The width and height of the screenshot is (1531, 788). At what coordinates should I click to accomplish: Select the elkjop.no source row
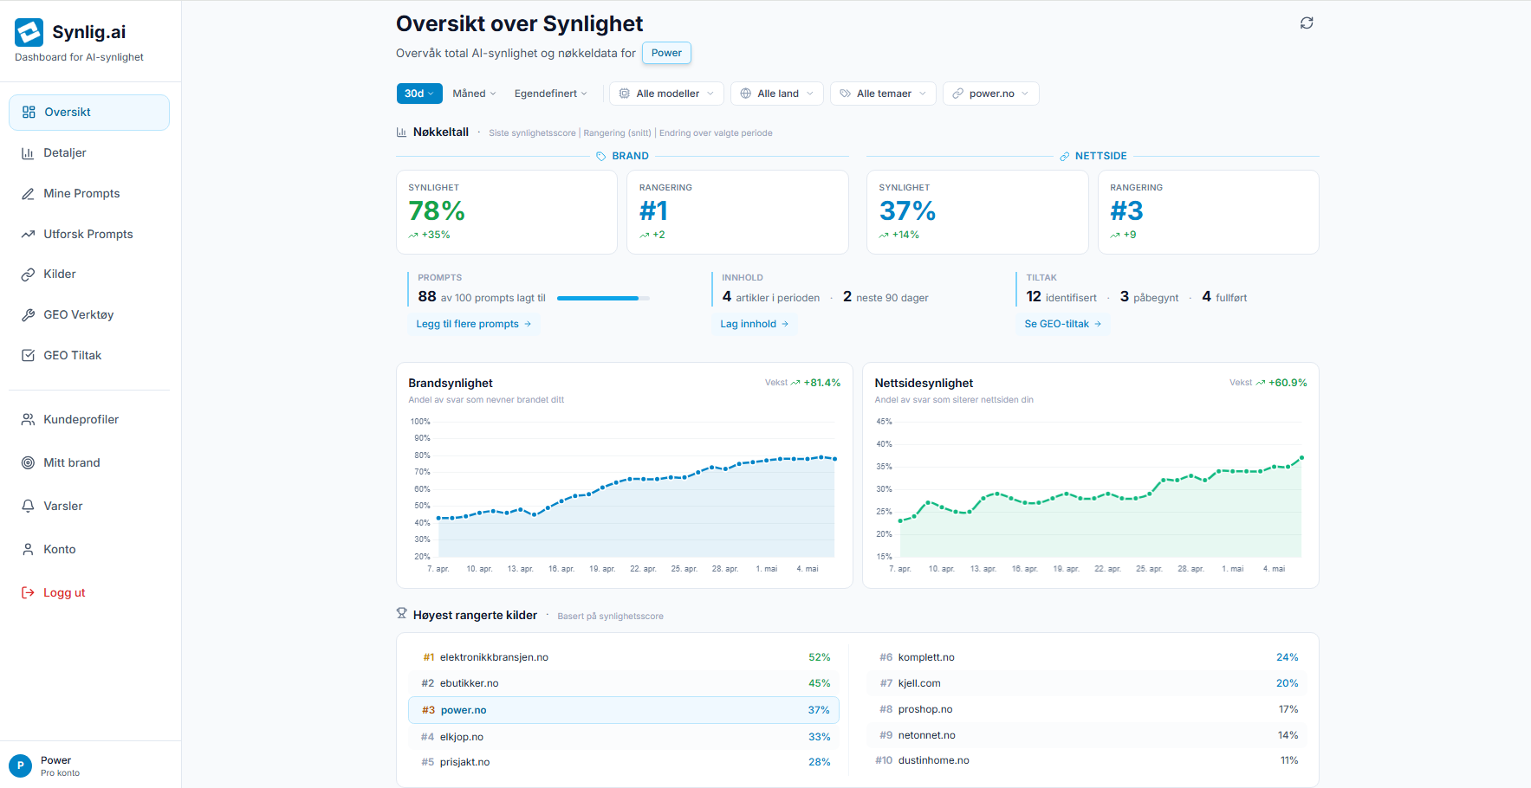(x=624, y=737)
